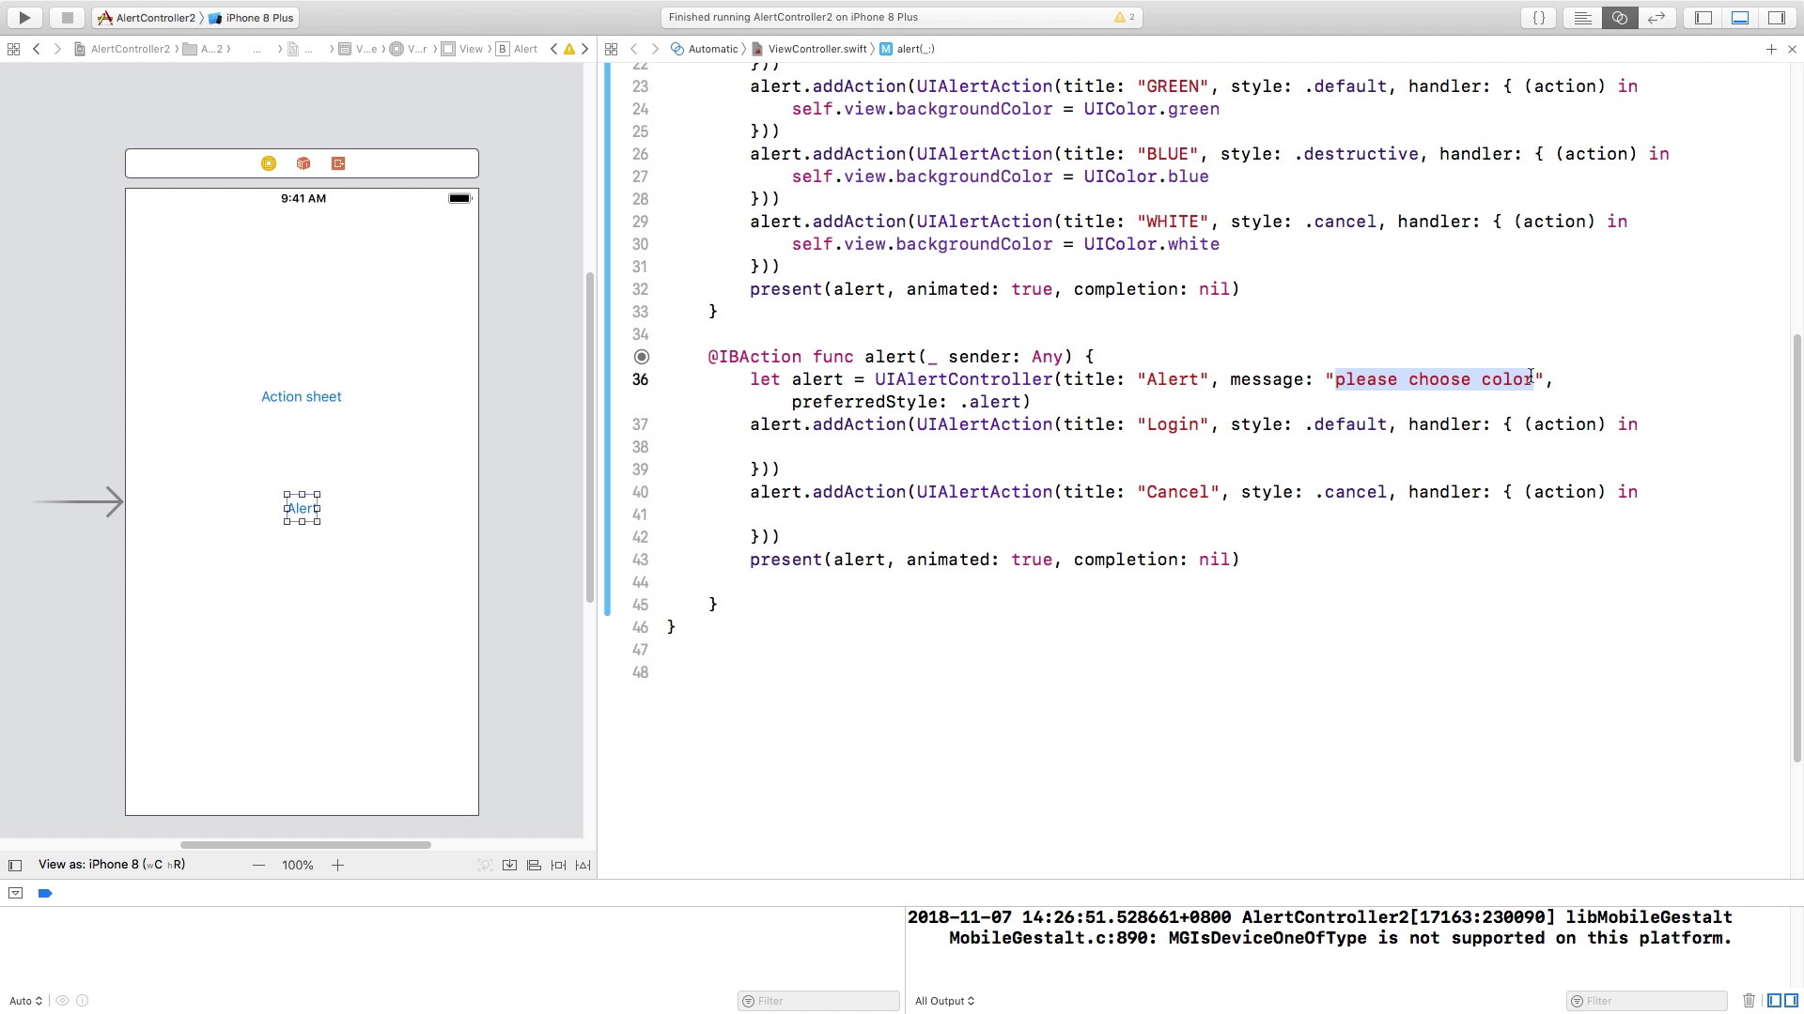Click the Update Frames button
1804x1014 pixels.
(x=485, y=865)
